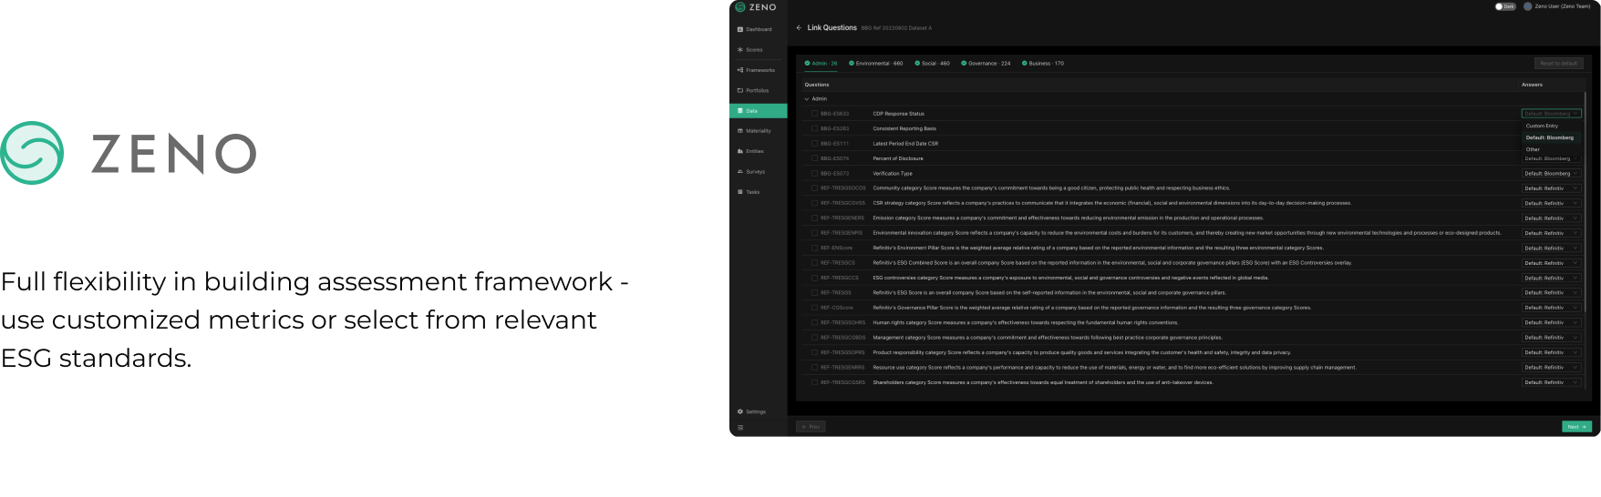Check the box for BBG-ES073
This screenshot has width=1601, height=497.
click(x=814, y=173)
